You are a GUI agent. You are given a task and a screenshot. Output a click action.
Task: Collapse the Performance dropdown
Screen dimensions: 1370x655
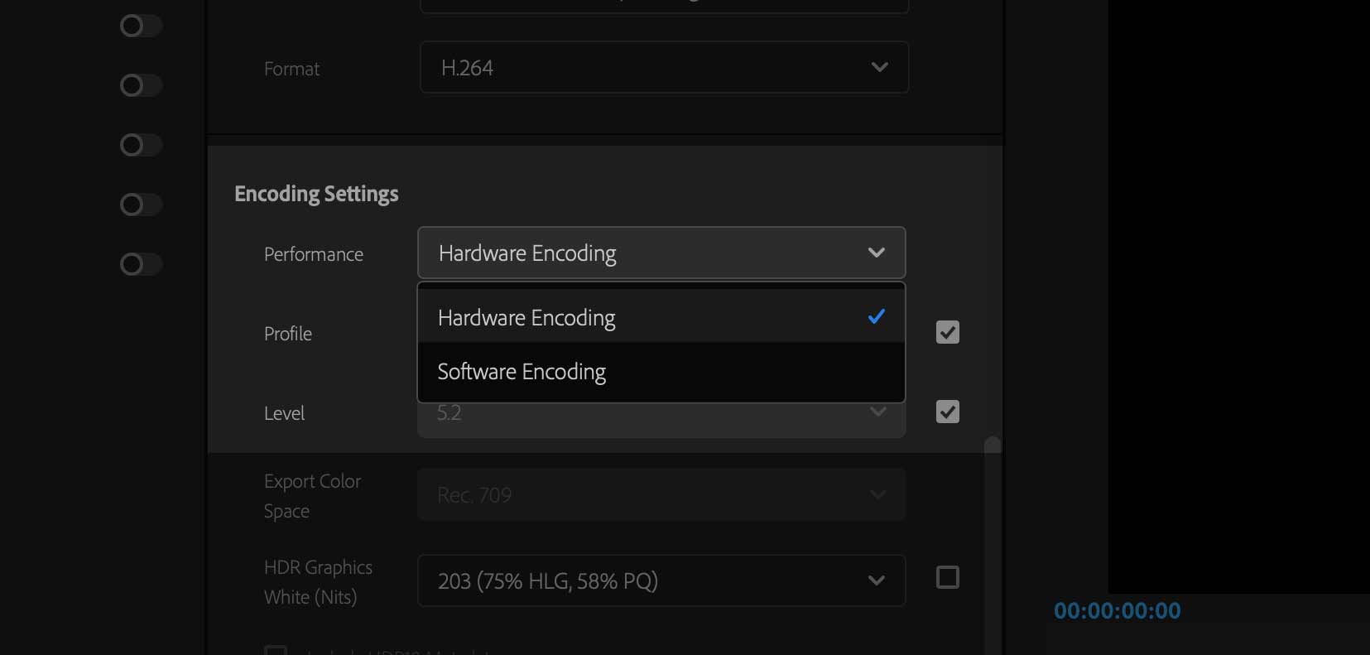tap(877, 253)
